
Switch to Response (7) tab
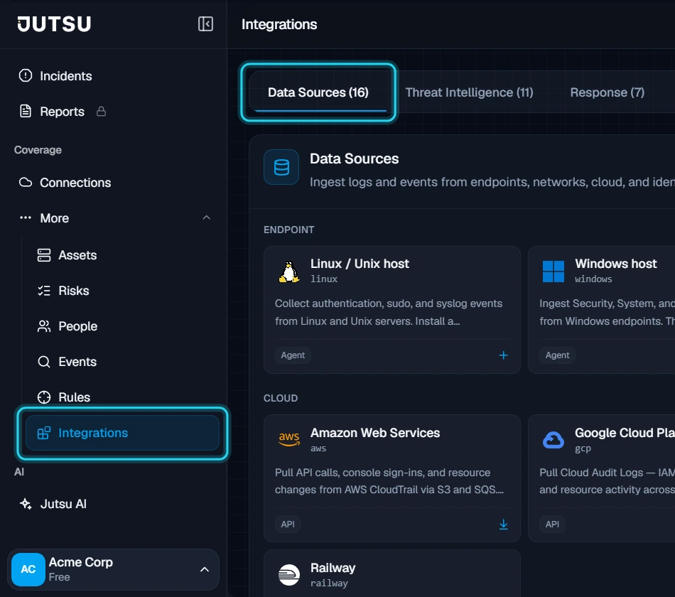click(x=607, y=92)
